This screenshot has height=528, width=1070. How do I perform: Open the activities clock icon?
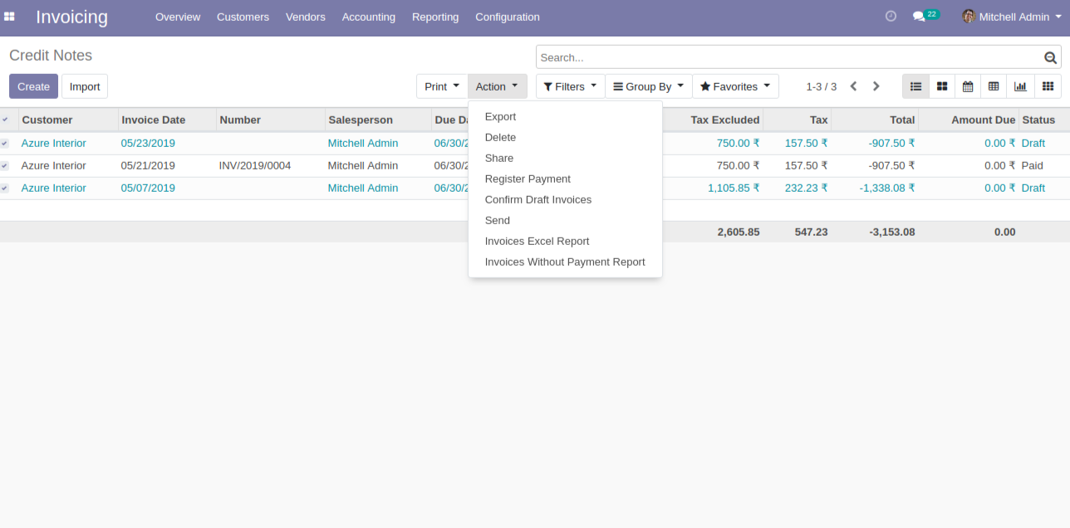click(891, 16)
